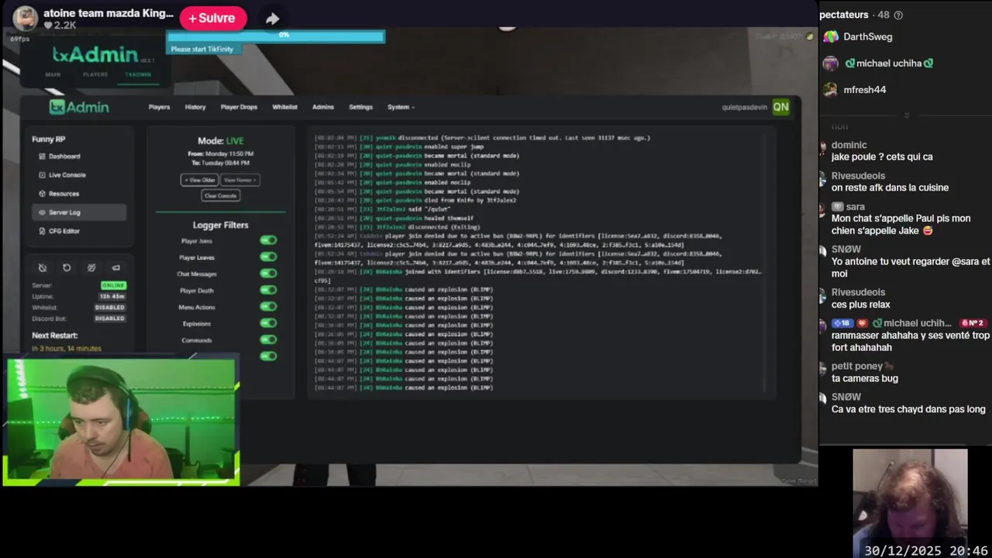Open the Players menu in txAdmin
Image resolution: width=992 pixels, height=558 pixels.
(159, 107)
